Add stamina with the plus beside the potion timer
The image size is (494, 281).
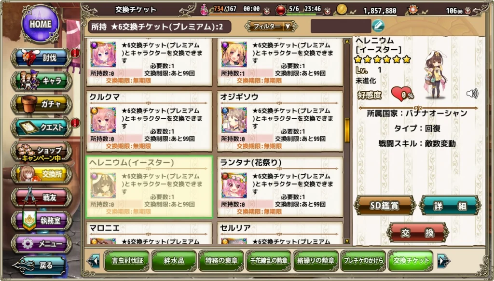pos(266,12)
